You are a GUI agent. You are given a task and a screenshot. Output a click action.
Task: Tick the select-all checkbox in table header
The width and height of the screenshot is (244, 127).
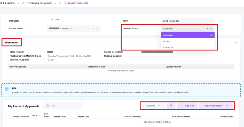click(x=10, y=117)
